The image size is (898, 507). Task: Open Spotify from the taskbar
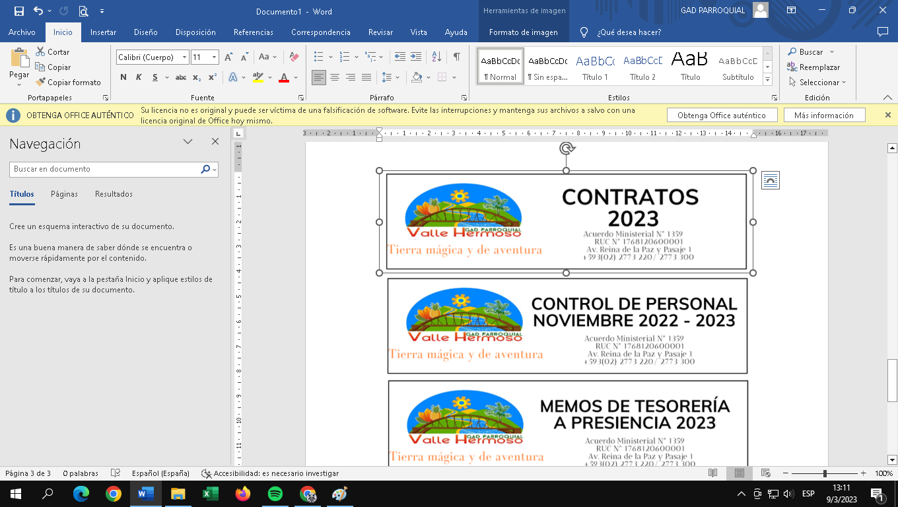pos(275,494)
